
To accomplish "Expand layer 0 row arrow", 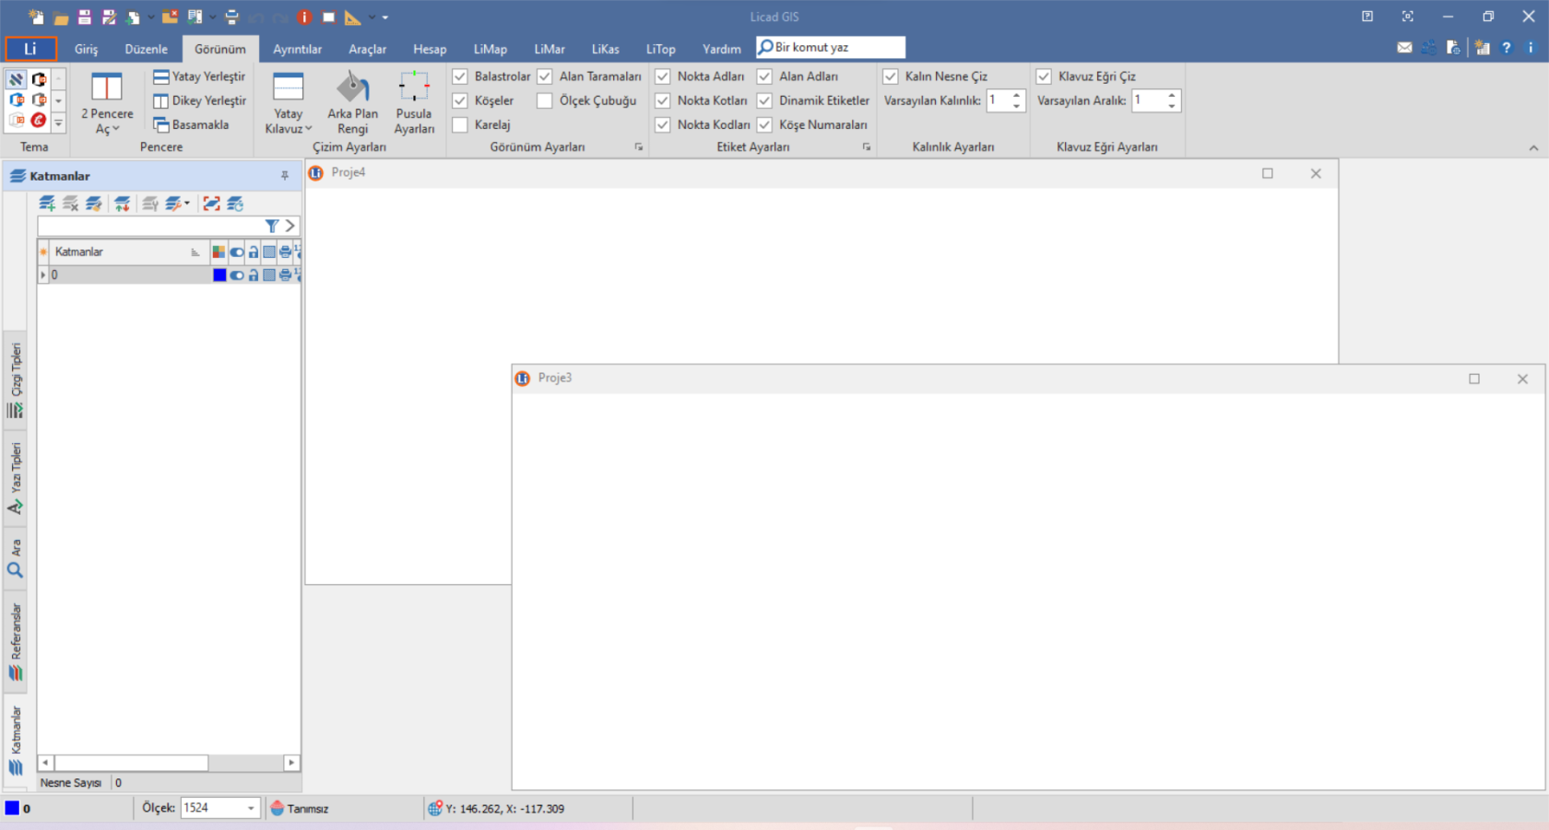I will [42, 275].
